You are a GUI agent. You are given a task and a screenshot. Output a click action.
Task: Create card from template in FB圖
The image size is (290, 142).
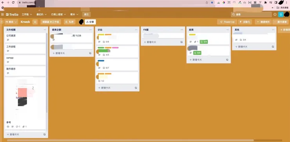point(181,42)
